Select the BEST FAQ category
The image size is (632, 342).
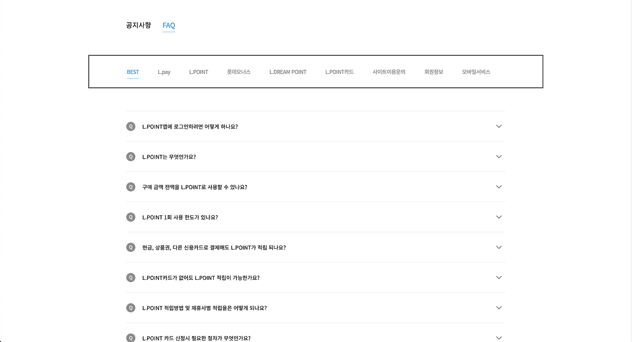pyautogui.click(x=133, y=72)
